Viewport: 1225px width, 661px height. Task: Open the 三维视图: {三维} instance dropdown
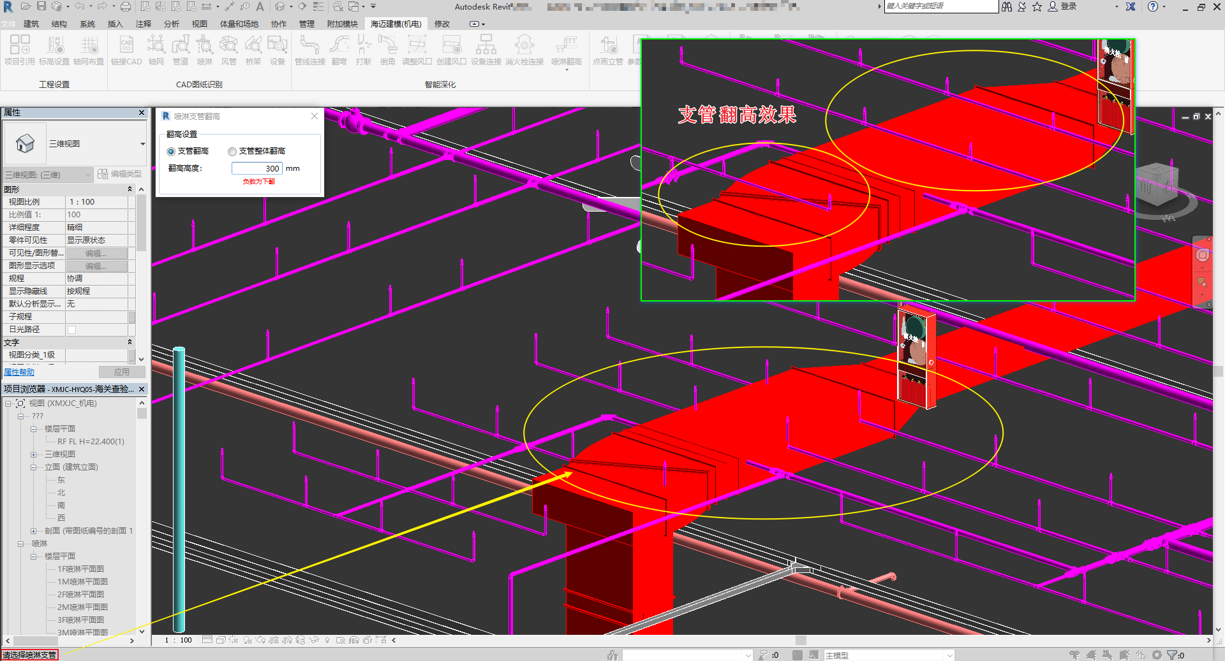click(x=48, y=175)
